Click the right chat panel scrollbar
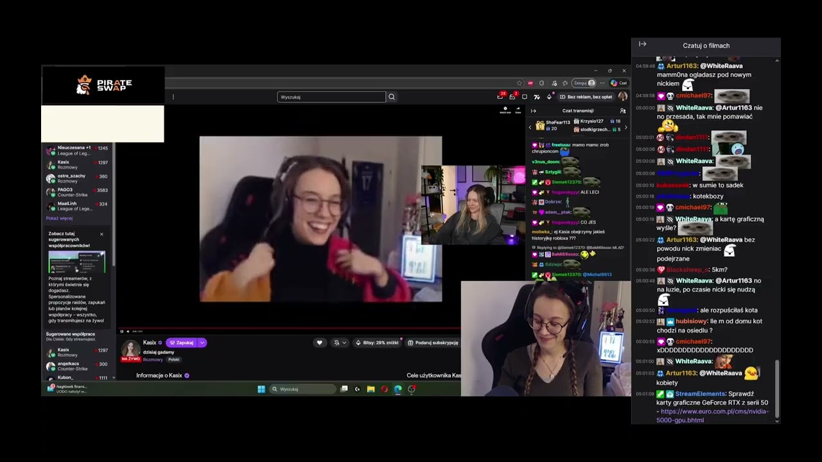822x462 pixels. pyautogui.click(x=777, y=389)
